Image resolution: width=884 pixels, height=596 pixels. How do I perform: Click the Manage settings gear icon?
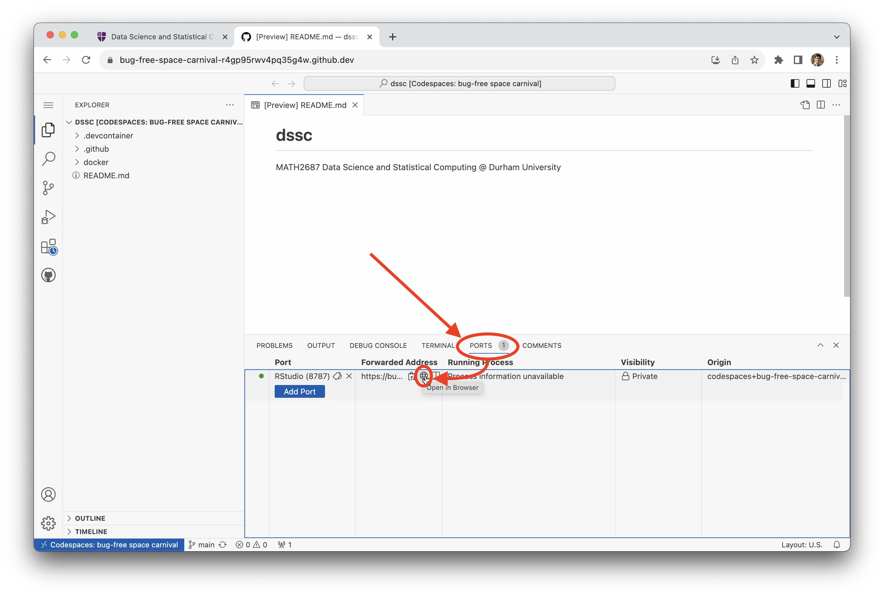click(x=48, y=523)
